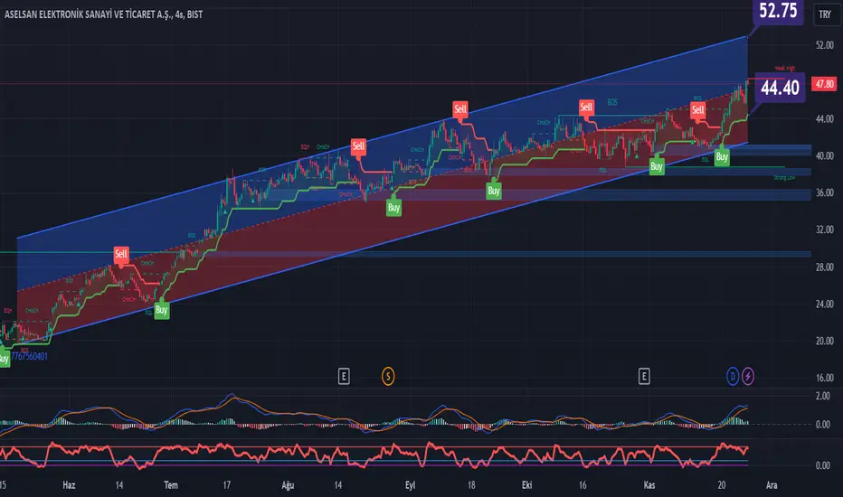Select the 44.40 price label
Viewport: 843px width, 497px height.
coord(780,88)
